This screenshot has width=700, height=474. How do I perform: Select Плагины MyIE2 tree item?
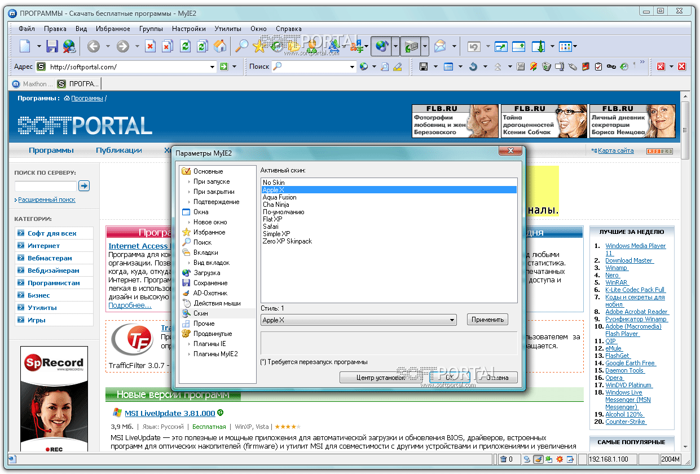tap(215, 354)
